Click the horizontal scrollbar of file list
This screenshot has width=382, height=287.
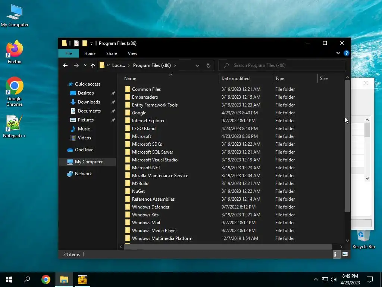tap(228, 247)
